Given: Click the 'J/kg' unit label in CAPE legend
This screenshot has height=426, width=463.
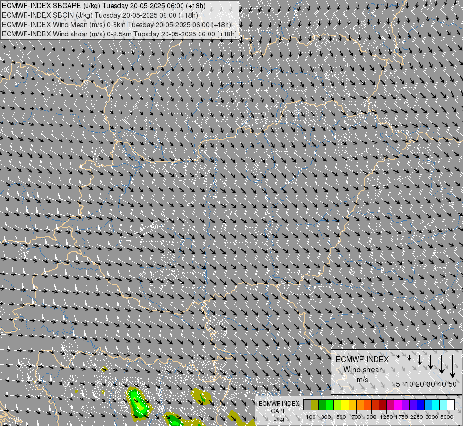Looking at the screenshot, I should pyautogui.click(x=279, y=419).
